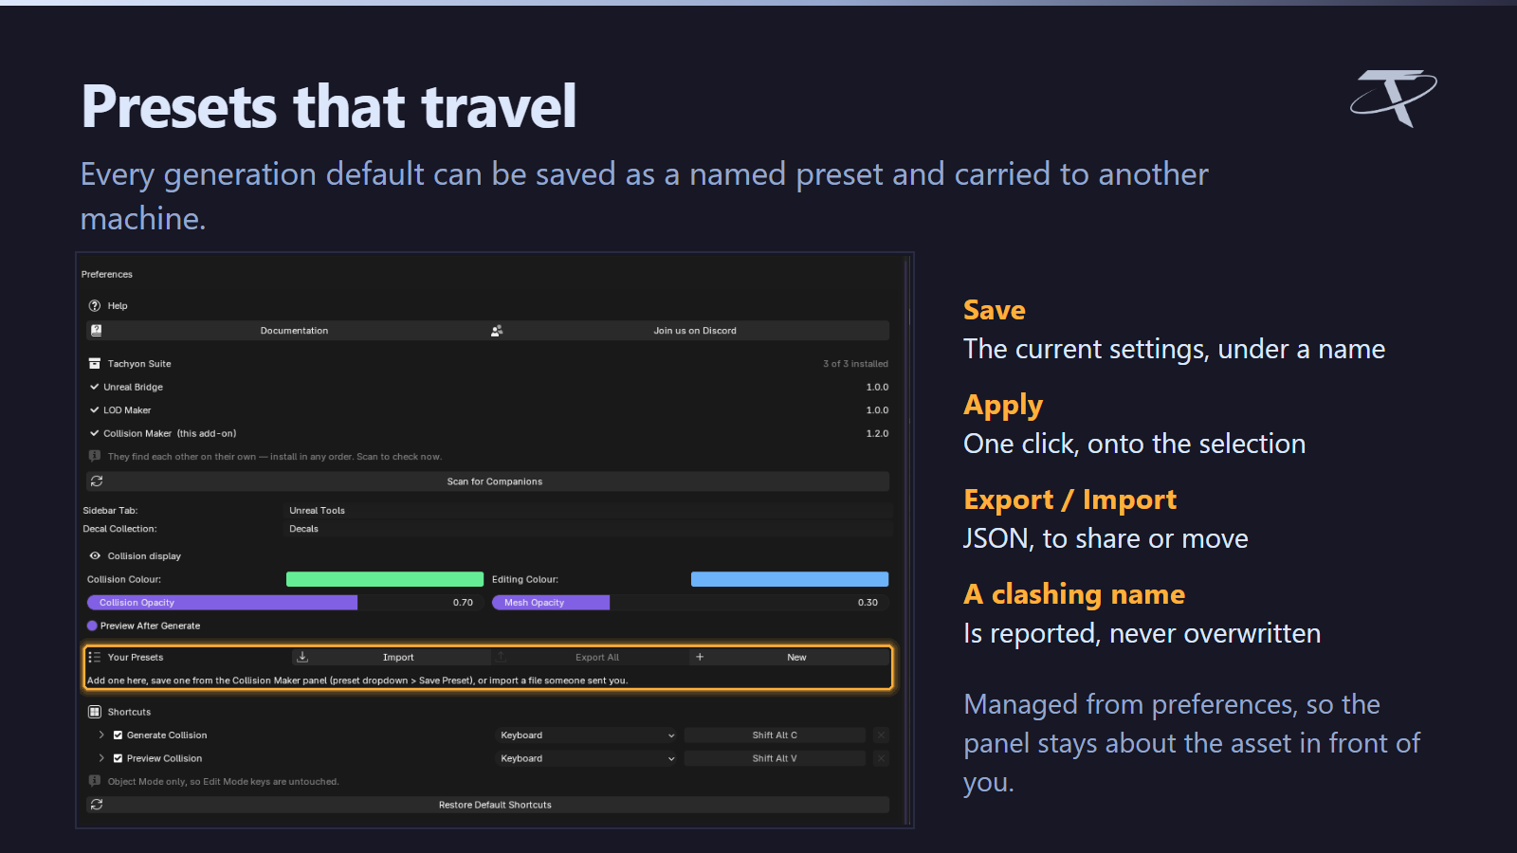Click the info icon beside the companion hint
The image size is (1517, 853).
[95, 456]
